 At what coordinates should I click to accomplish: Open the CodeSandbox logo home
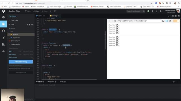(x=3, y=11)
